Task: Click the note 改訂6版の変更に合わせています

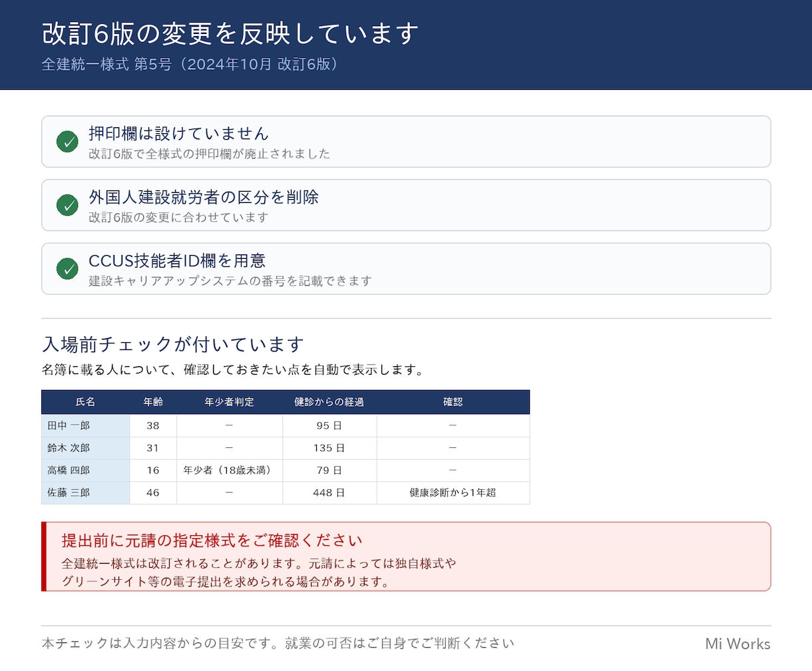Action: point(178,217)
